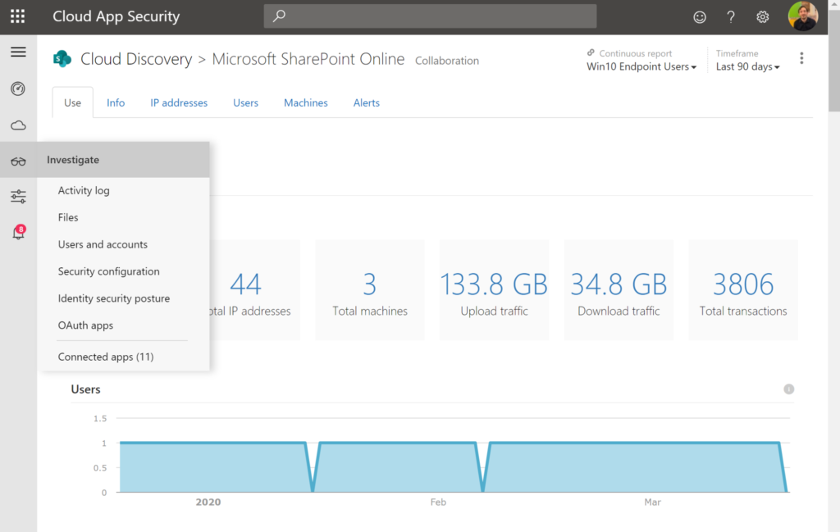The height and width of the screenshot is (532, 840).
Task: Click the 2020 label on chart axis
Action: 208,502
